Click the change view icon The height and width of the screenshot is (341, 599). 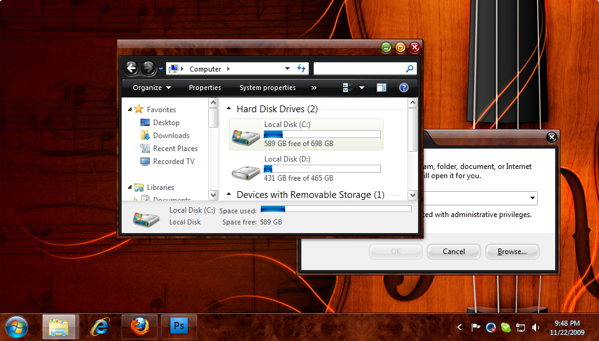[x=348, y=88]
